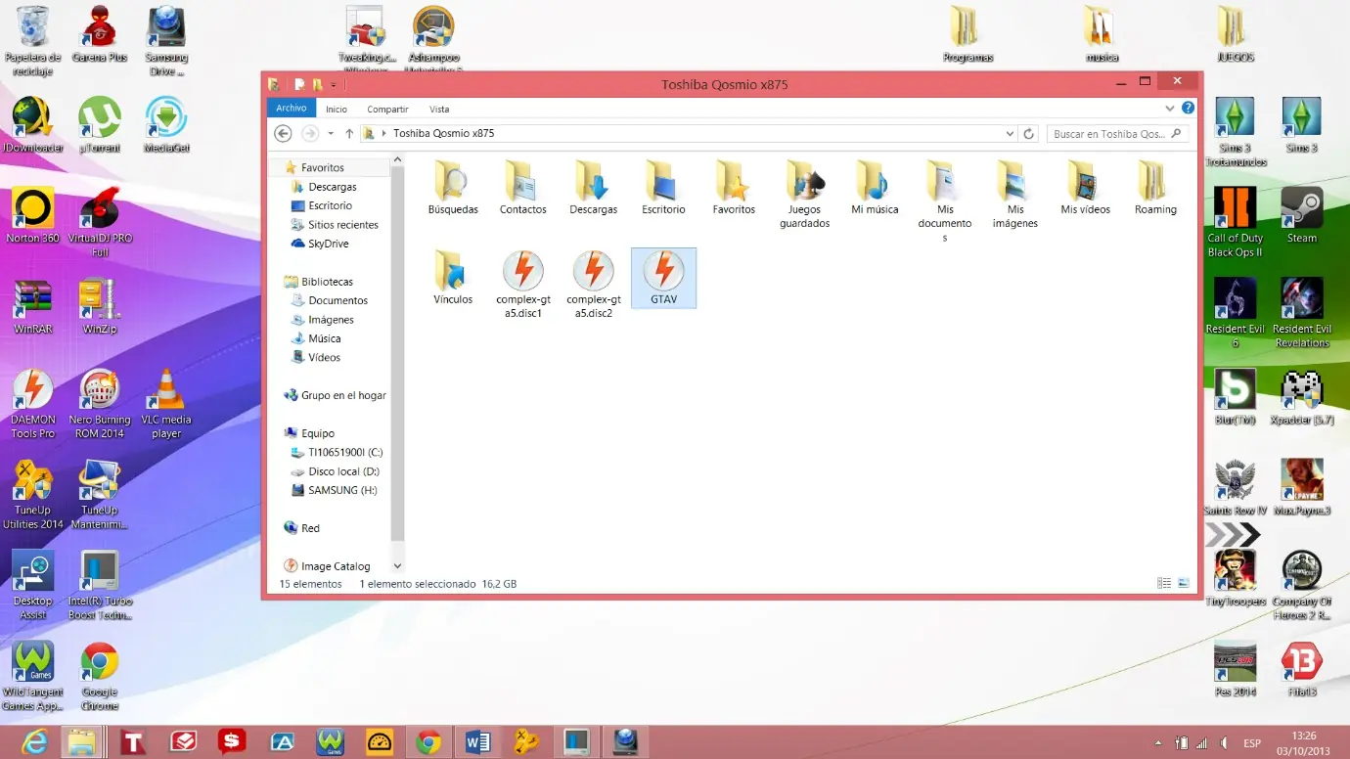
Task: Open the quick access toolbar customize dropdown
Action: tap(334, 85)
